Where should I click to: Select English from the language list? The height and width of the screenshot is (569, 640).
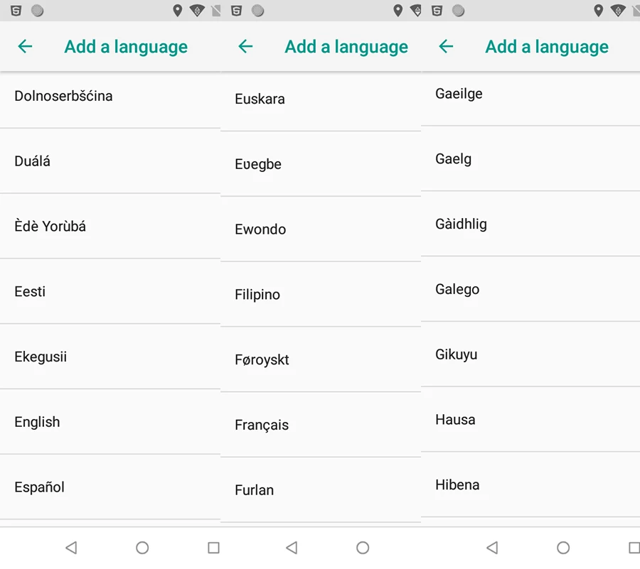click(x=110, y=422)
